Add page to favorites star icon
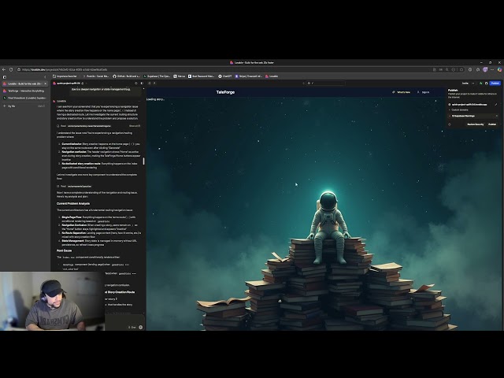Image resolution: width=504 pixels, height=378 pixels. [x=461, y=69]
